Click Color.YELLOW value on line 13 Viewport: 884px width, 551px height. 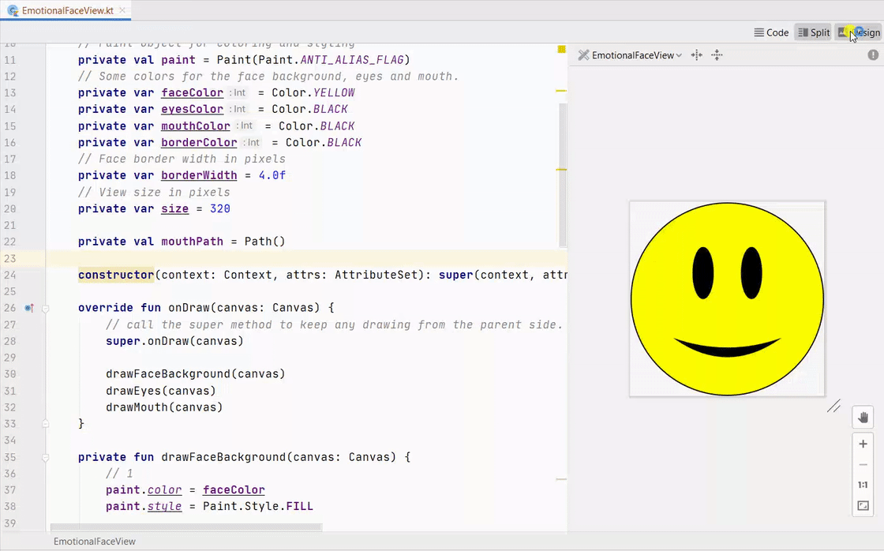point(313,92)
